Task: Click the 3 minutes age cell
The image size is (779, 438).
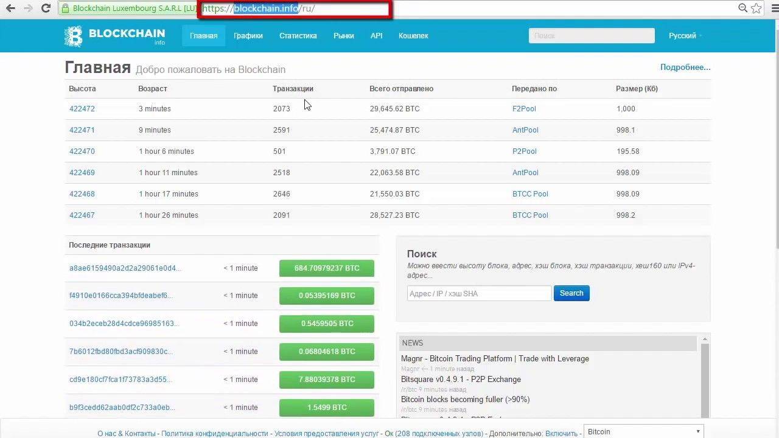Action: 155,109
